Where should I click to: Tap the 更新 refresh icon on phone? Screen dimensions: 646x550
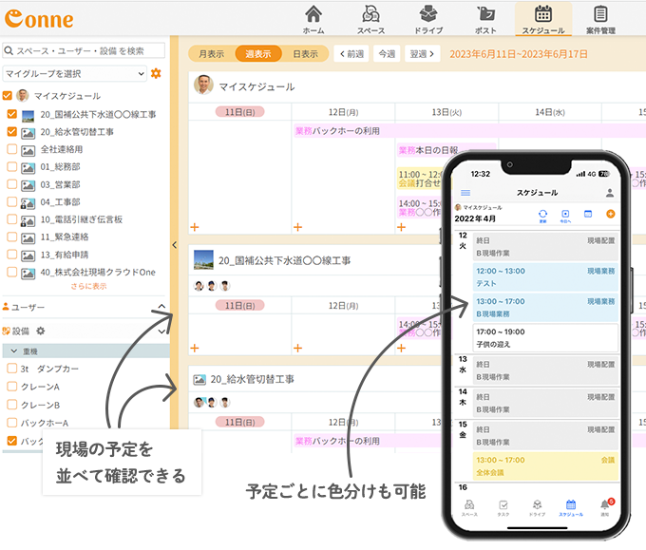[x=542, y=214]
